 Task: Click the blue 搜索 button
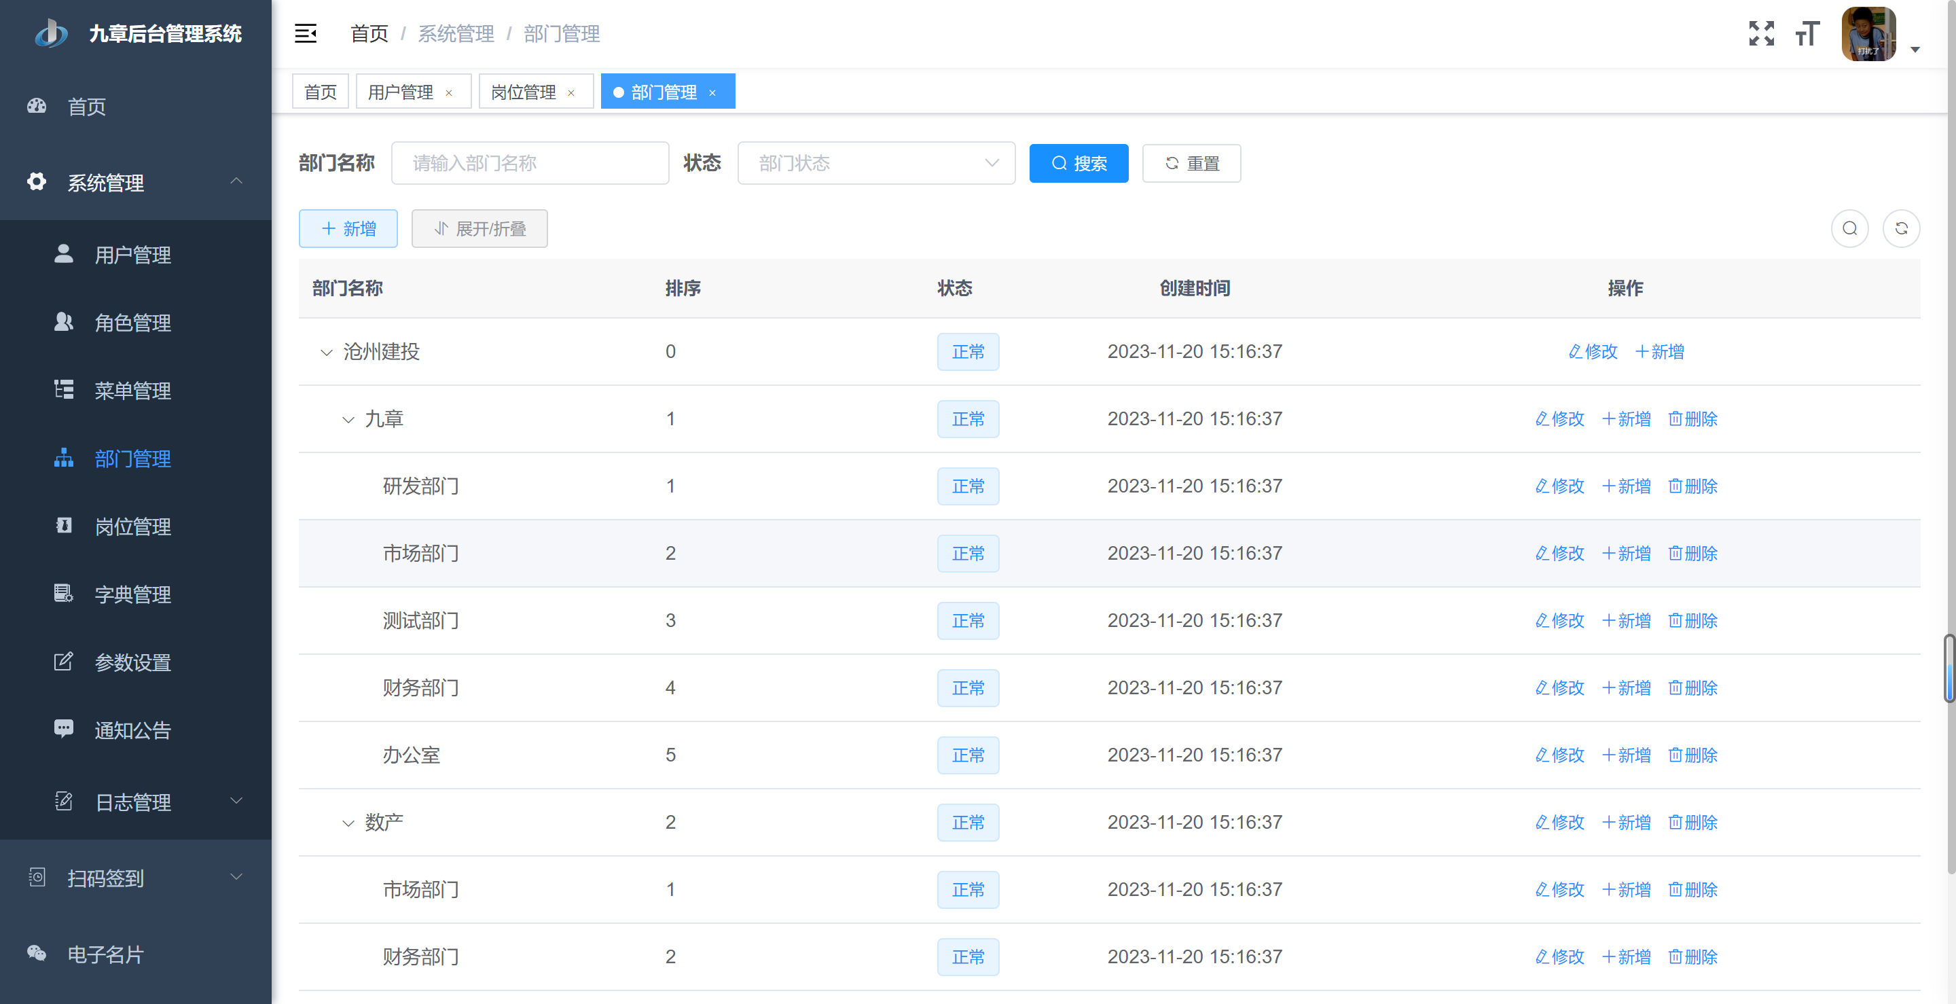[1079, 163]
